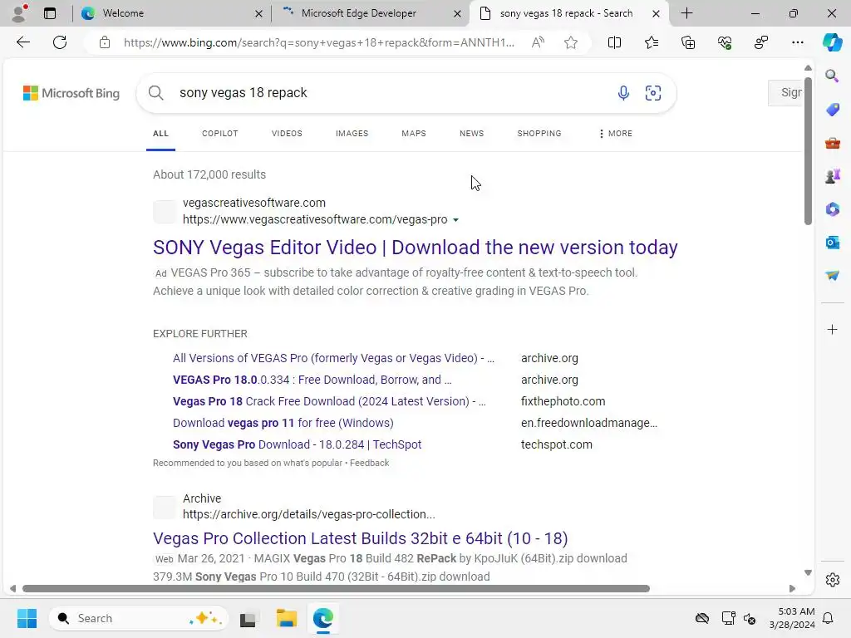
Task: Open sidebar Outlook icon
Action: click(x=832, y=243)
